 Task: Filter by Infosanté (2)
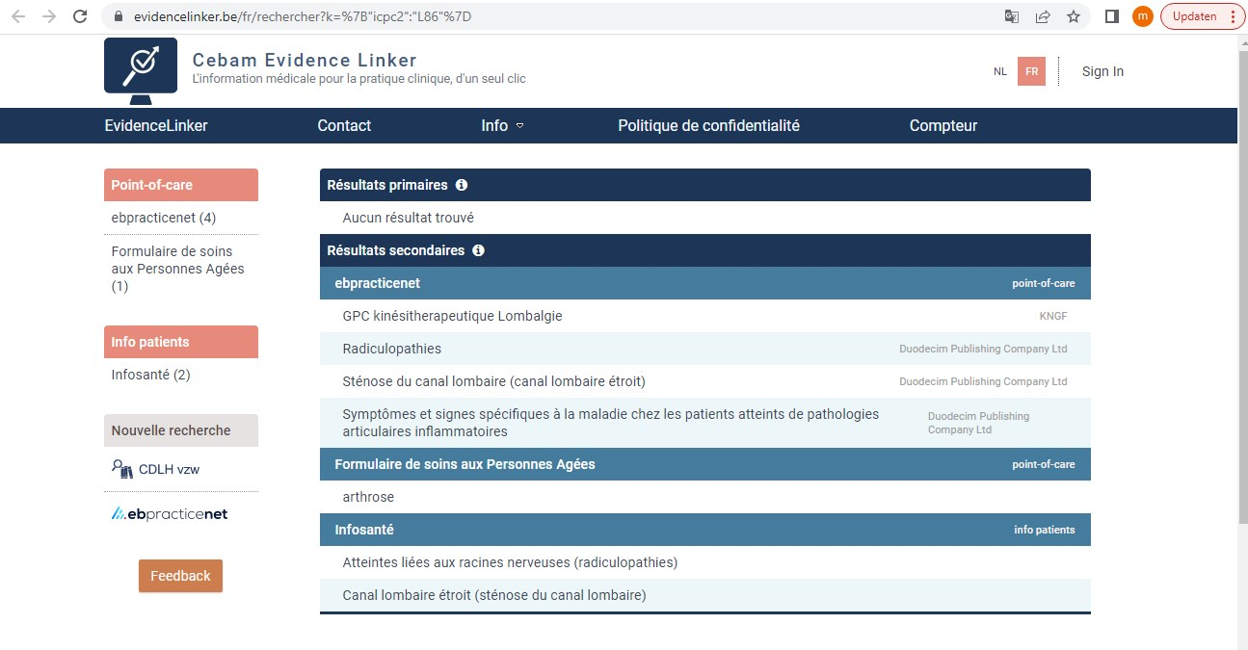(151, 375)
